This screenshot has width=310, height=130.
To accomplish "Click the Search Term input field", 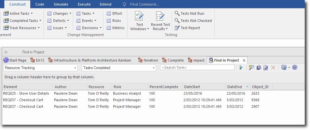I will (x=197, y=67).
